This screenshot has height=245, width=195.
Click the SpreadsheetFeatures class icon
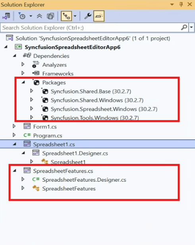point(36,188)
